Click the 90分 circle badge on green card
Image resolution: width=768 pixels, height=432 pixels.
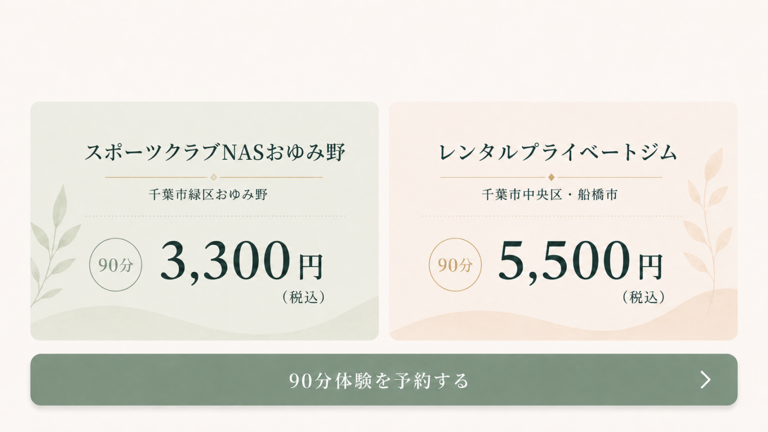[x=116, y=265]
